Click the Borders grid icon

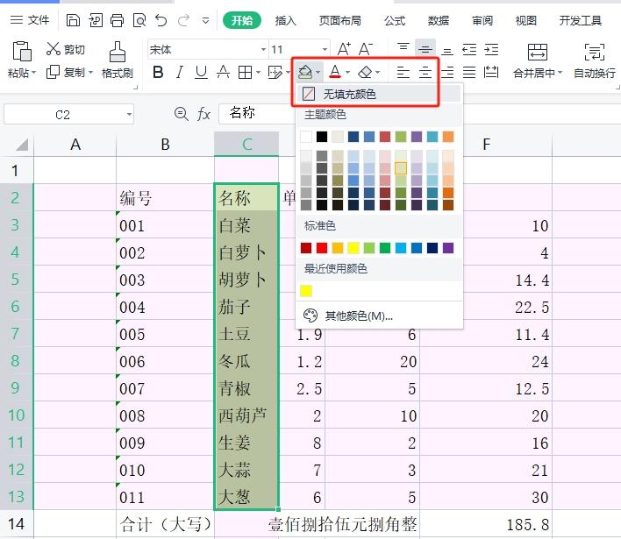pos(245,73)
